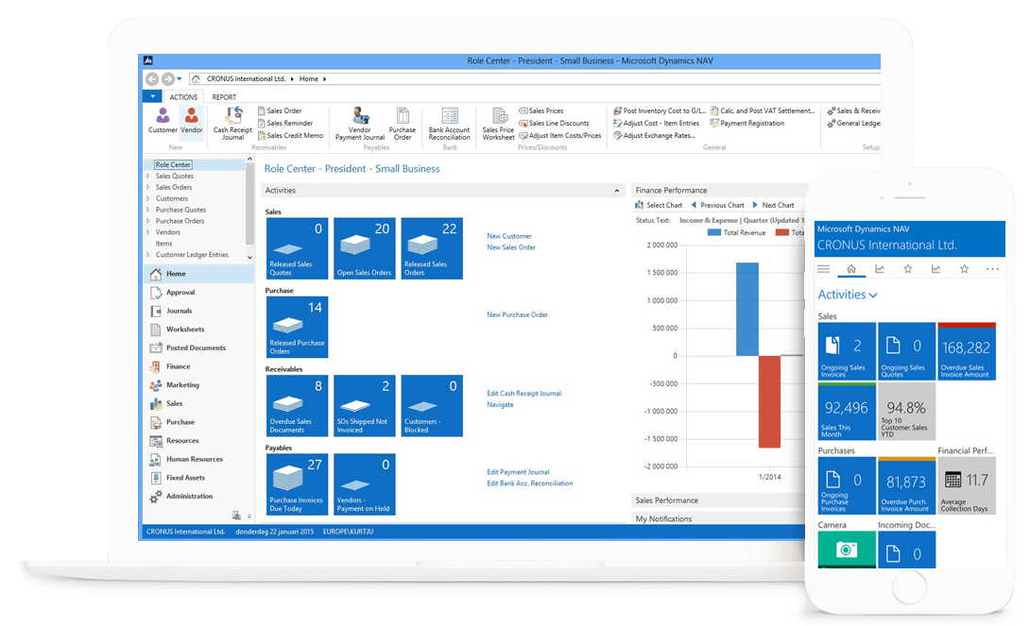Expand the Customer Ledger Entries node arrow
1030x626 pixels.
point(148,255)
